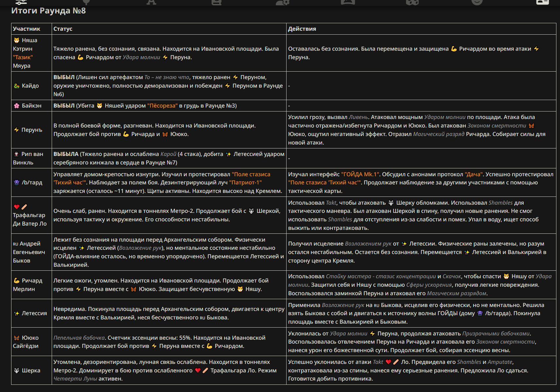Click Летессия's status text starting Невредима

pos(169,313)
